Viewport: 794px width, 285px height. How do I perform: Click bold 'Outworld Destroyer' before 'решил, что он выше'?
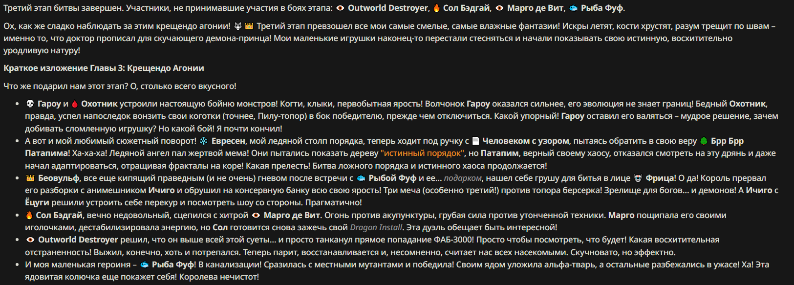pyautogui.click(x=78, y=240)
